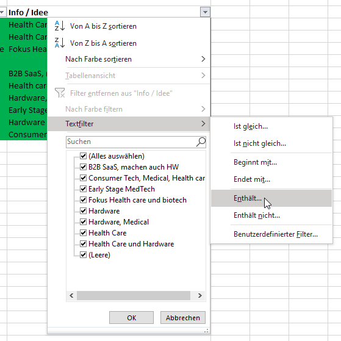The height and width of the screenshot is (341, 341).
Task: Click the funnel icon for Filter entfernen
Action: click(x=60, y=93)
